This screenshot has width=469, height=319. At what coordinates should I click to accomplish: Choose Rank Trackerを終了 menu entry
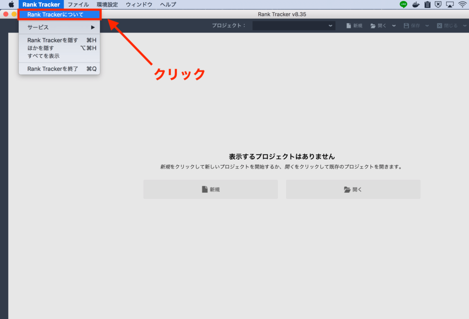(x=60, y=69)
